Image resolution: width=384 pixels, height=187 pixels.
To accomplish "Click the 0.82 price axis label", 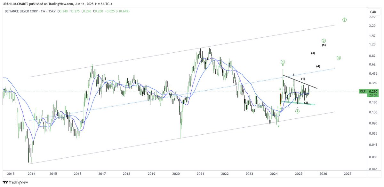I will (x=372, y=56).
